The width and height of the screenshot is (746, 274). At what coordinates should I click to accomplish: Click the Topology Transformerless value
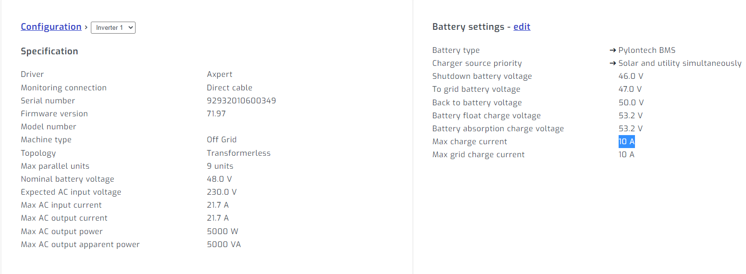pos(238,153)
